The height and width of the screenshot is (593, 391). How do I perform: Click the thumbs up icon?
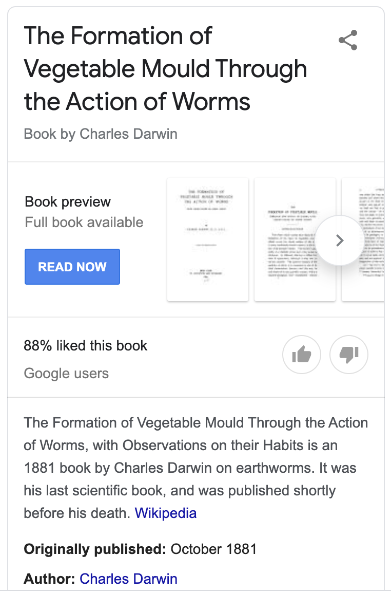click(x=302, y=355)
